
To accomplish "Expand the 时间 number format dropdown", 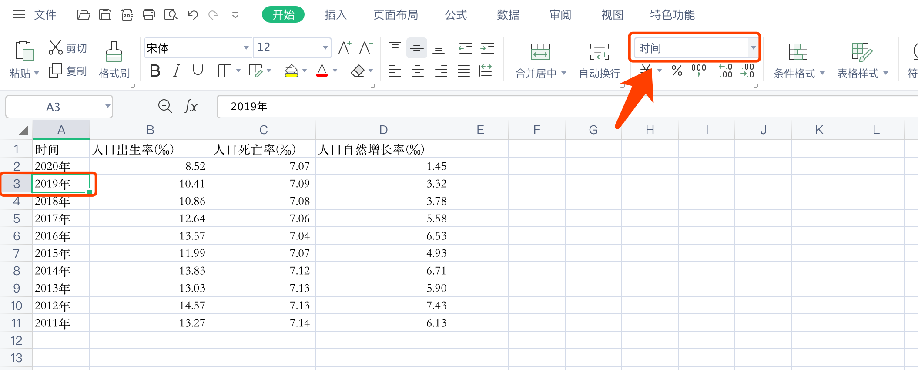I will (753, 48).
